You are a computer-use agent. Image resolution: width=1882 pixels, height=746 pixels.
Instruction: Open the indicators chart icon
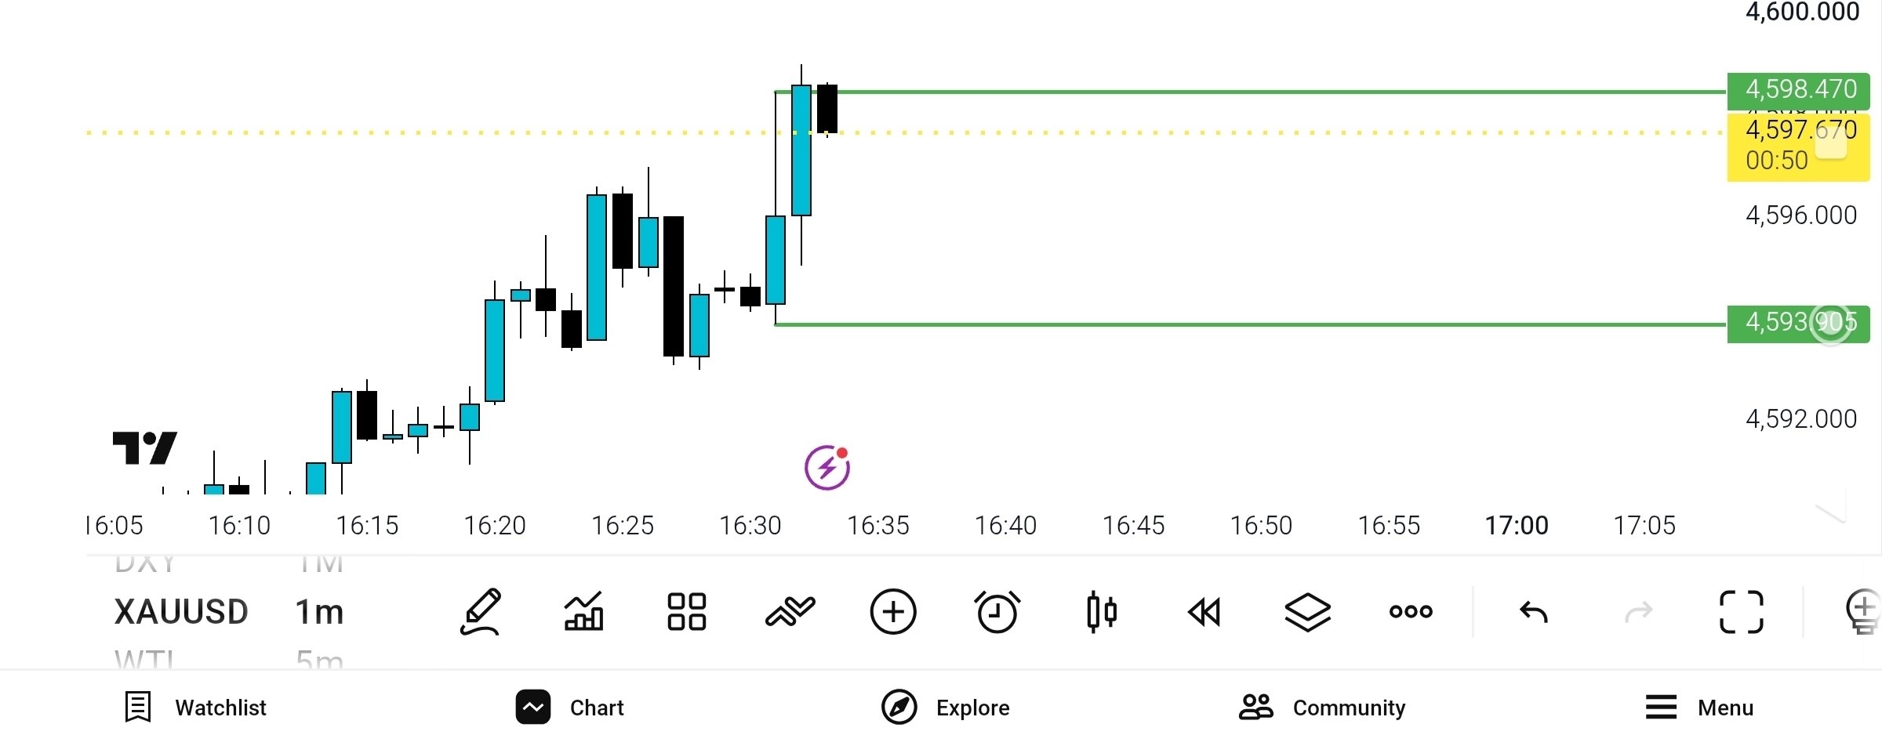click(x=584, y=611)
